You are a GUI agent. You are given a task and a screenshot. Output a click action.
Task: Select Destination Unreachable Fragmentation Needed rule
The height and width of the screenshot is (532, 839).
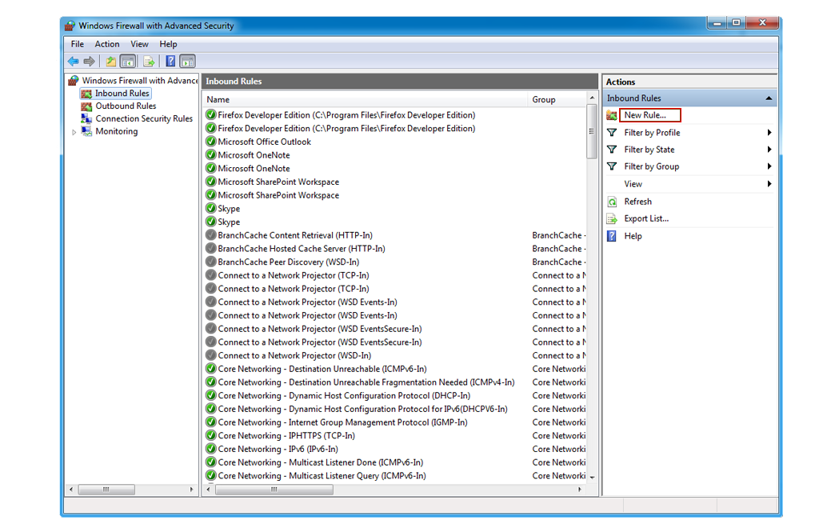click(x=366, y=382)
